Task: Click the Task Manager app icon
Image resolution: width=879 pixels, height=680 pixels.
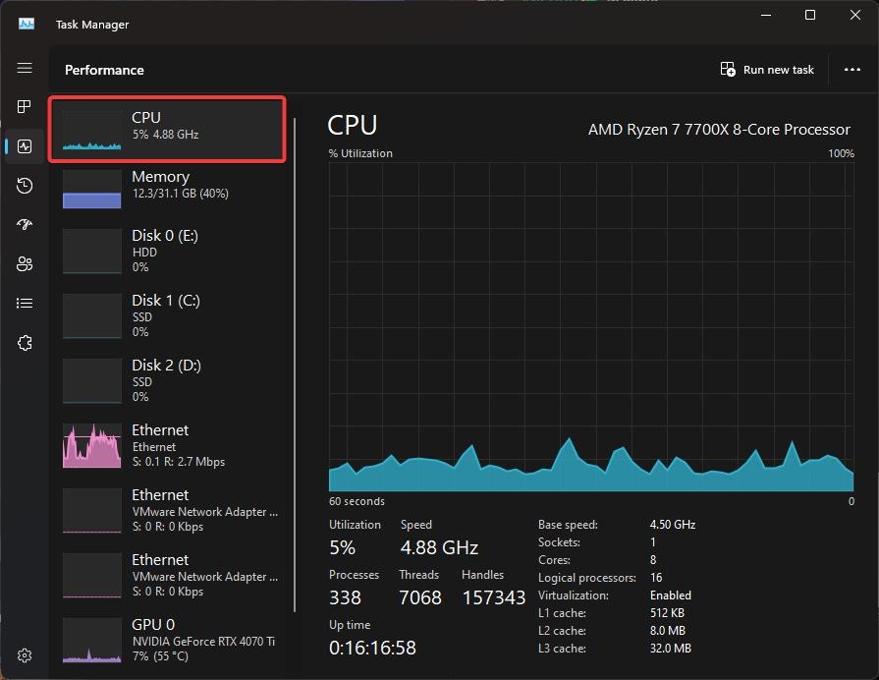Action: pyautogui.click(x=26, y=24)
